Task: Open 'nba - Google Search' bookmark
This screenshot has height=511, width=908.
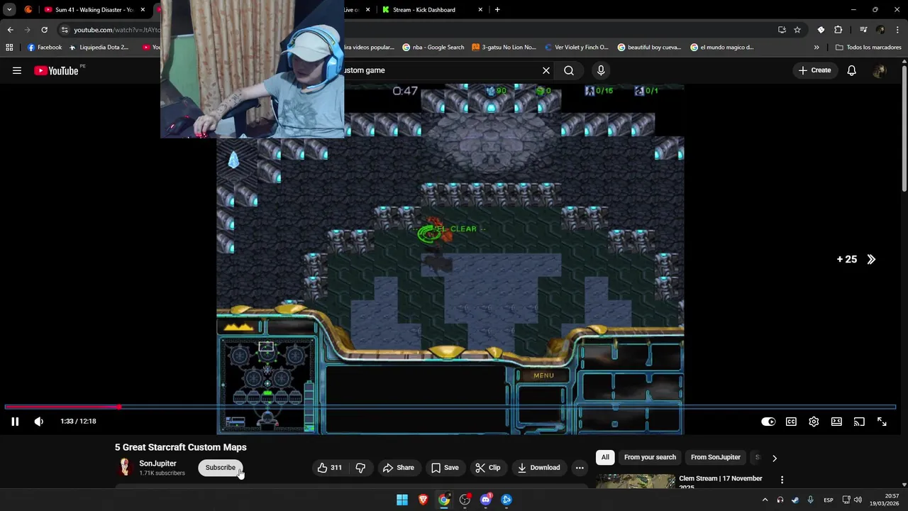Action: click(433, 48)
